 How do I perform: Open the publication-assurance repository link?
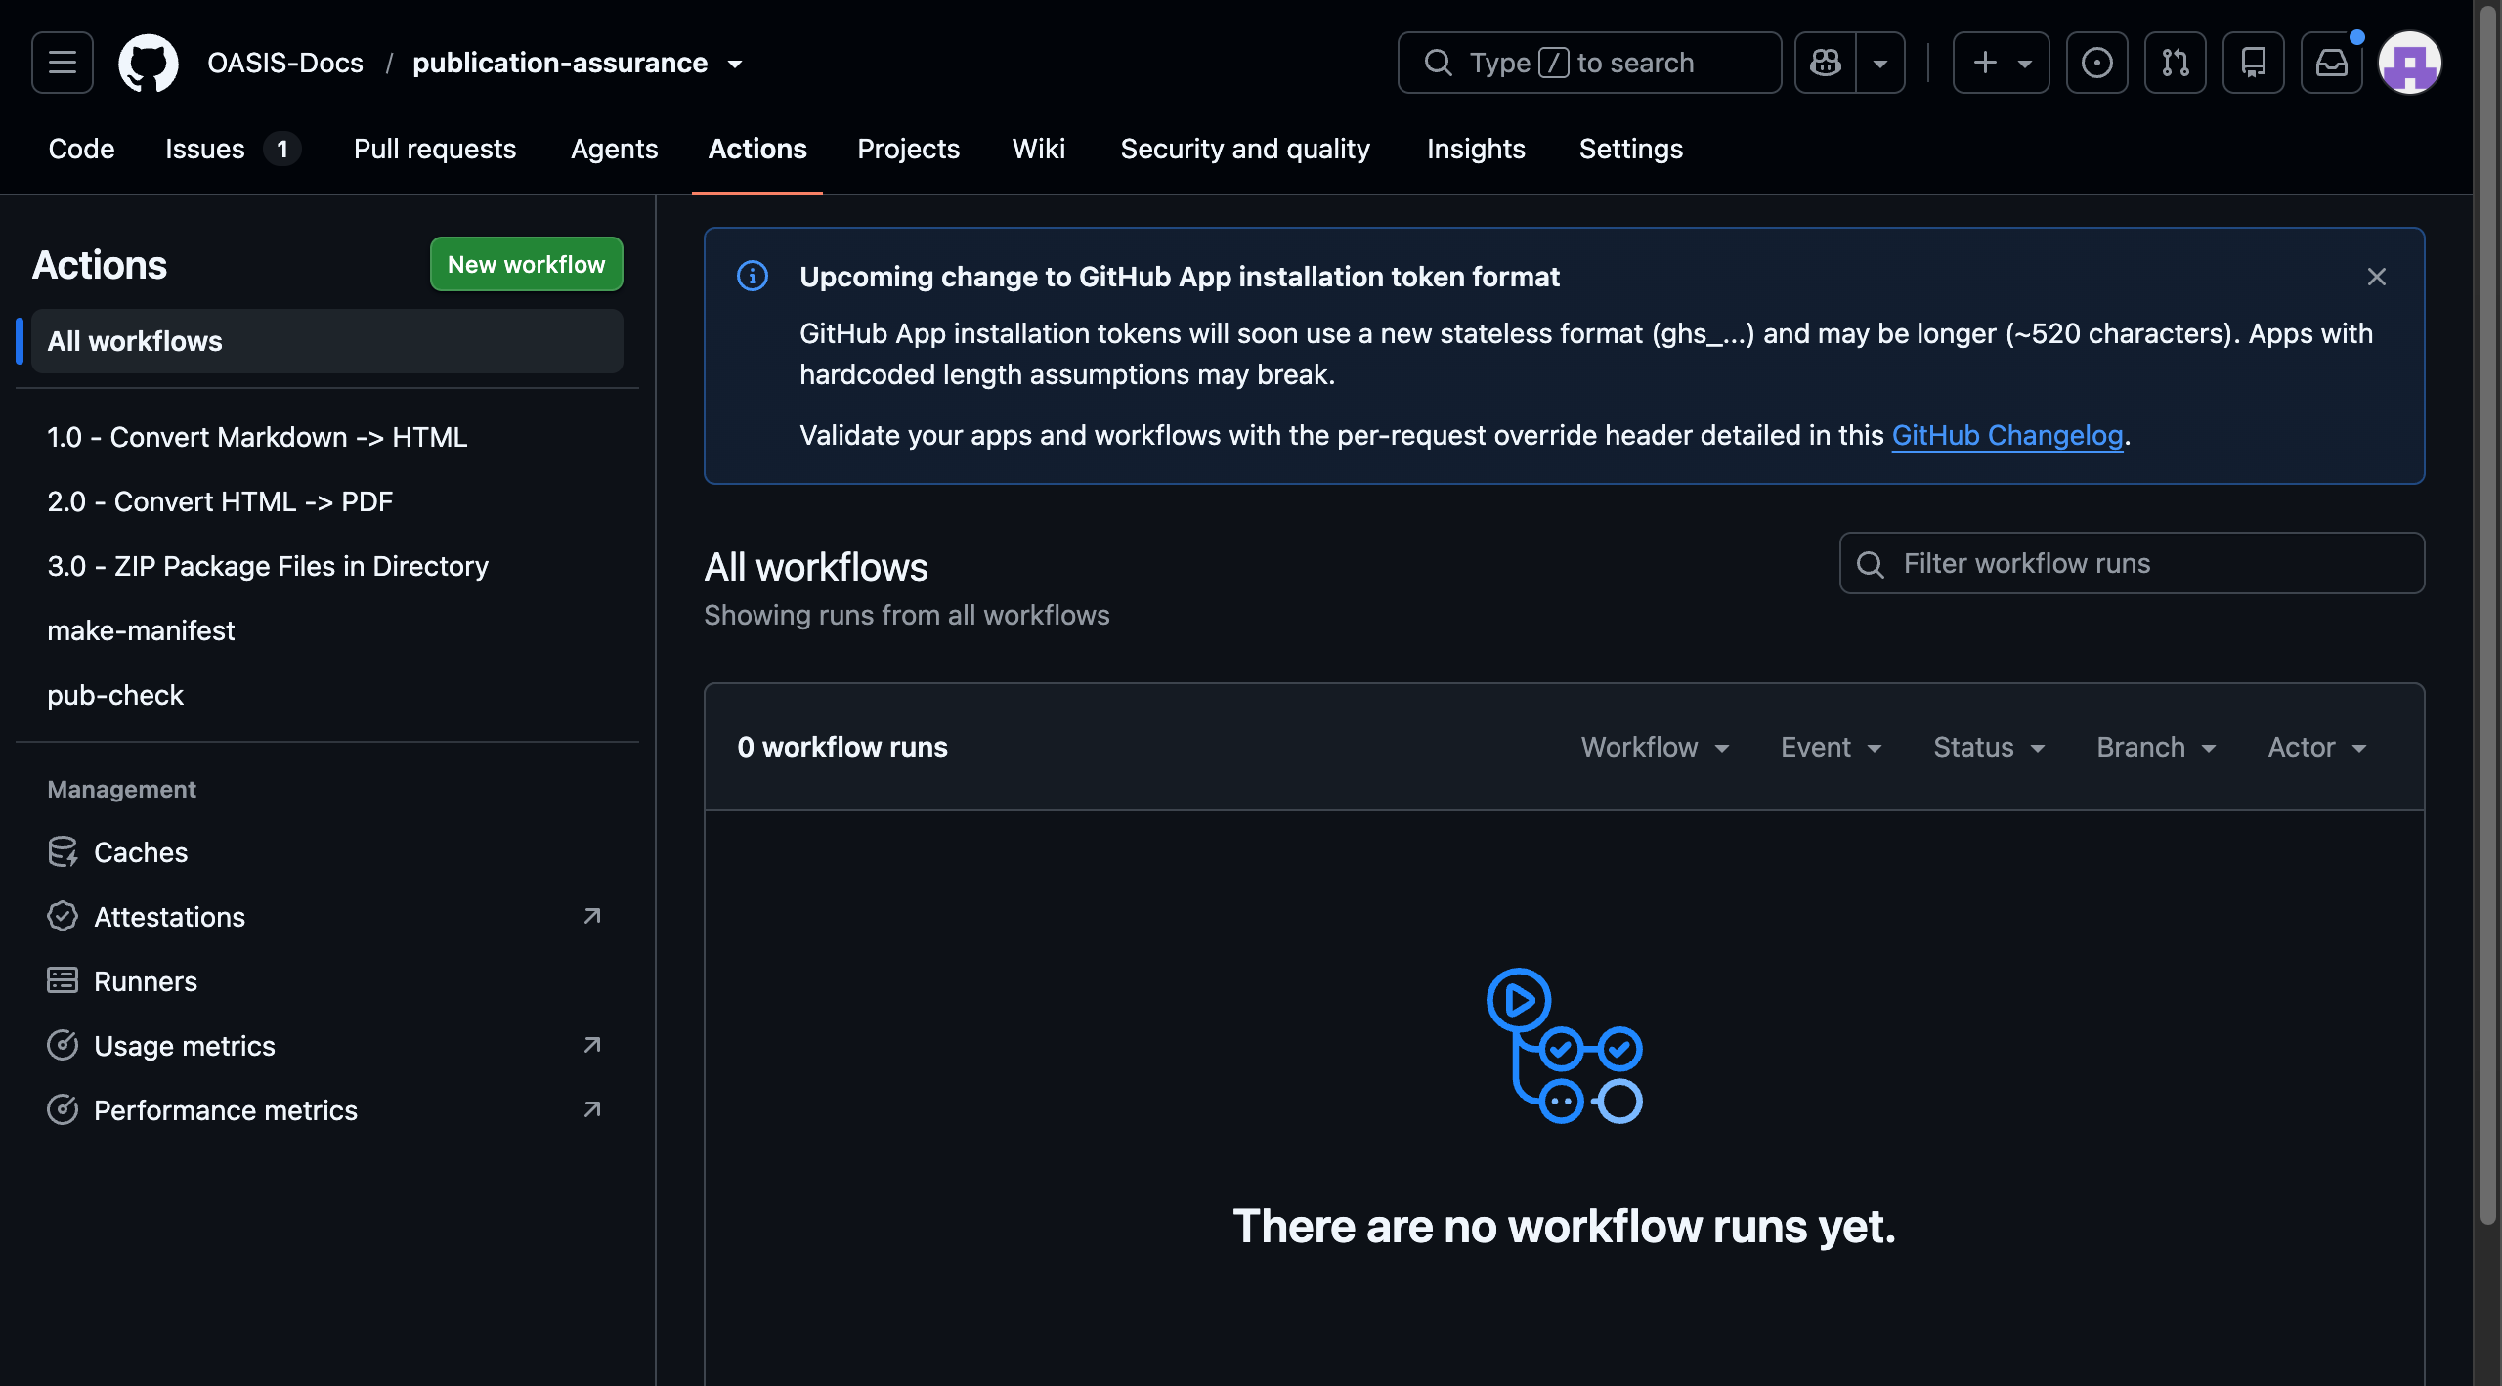click(560, 63)
